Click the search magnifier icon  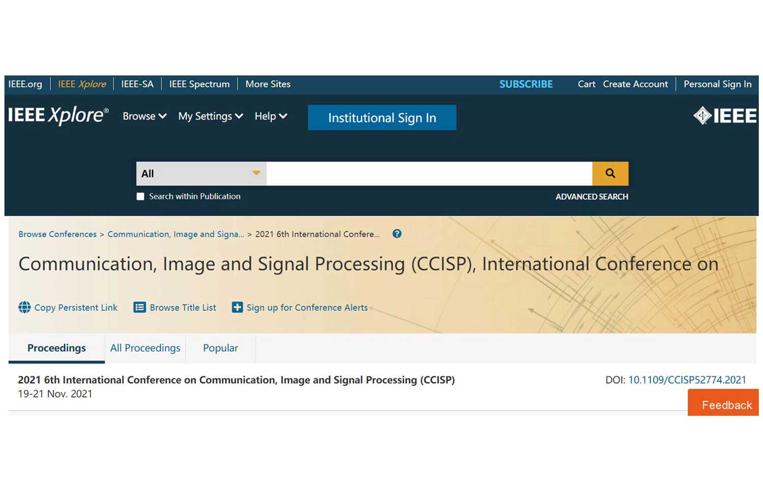coord(609,173)
